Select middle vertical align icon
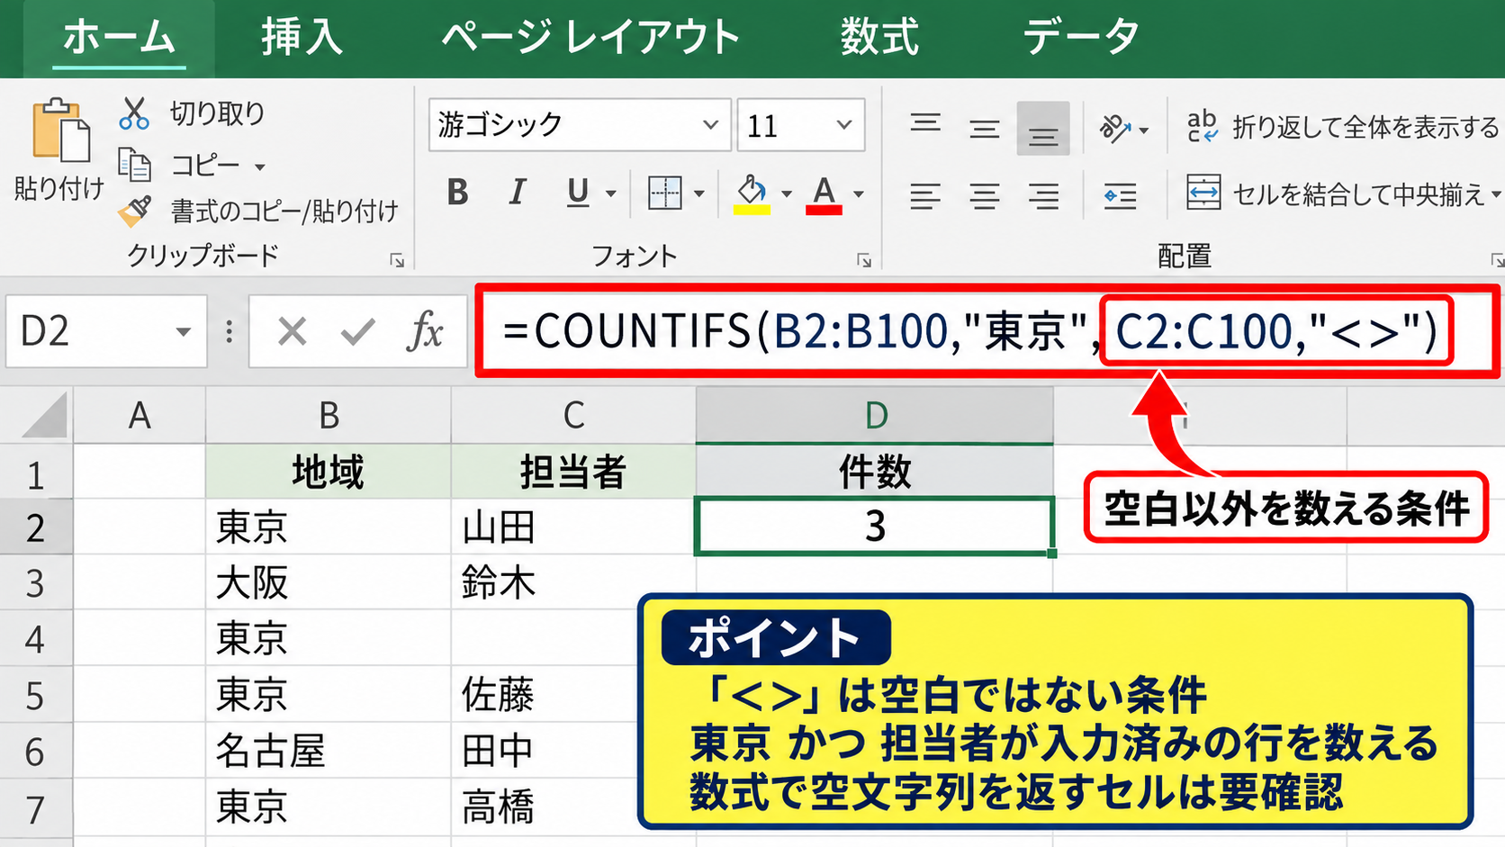 [984, 130]
